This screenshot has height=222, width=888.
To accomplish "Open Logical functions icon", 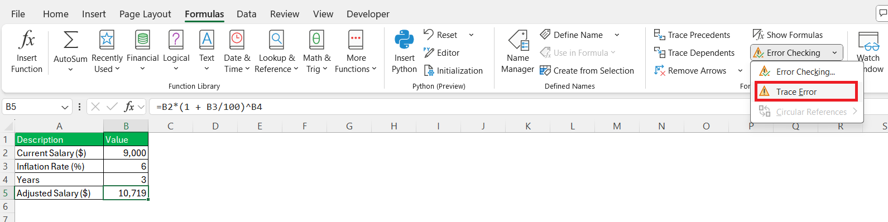I will coord(176,40).
